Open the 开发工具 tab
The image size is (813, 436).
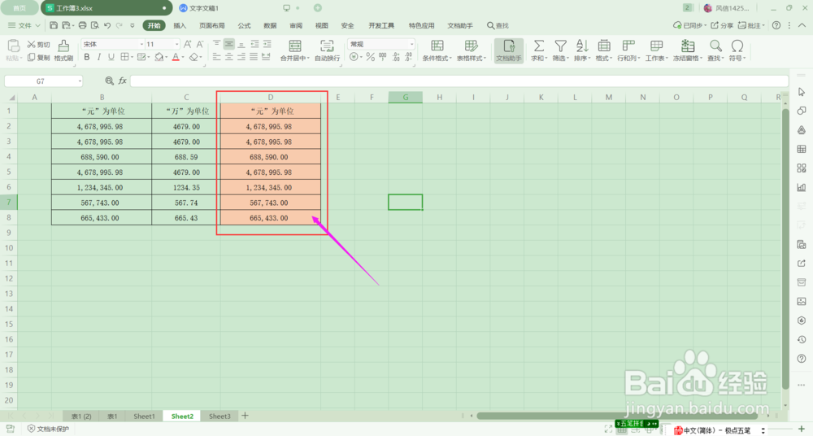pyautogui.click(x=381, y=25)
